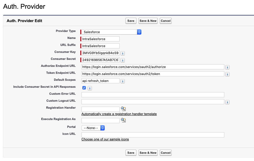
Task: Click the Auth. Provider Edit heading
Action: (x=24, y=21)
